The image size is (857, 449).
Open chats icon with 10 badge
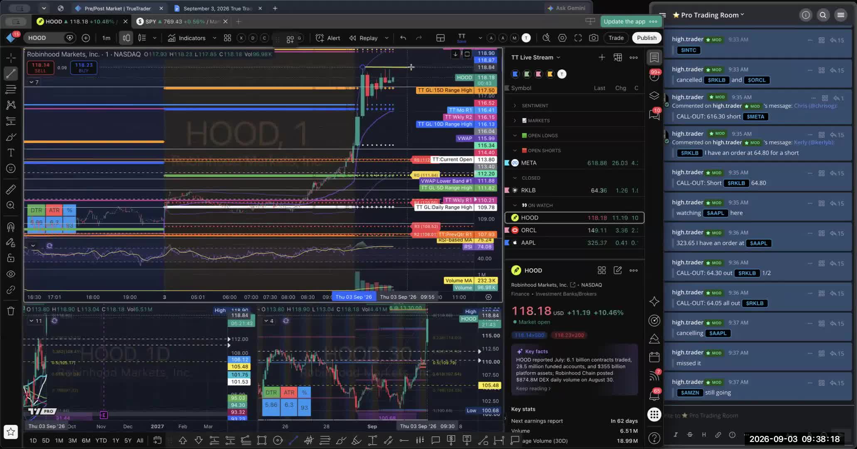pyautogui.click(x=654, y=114)
